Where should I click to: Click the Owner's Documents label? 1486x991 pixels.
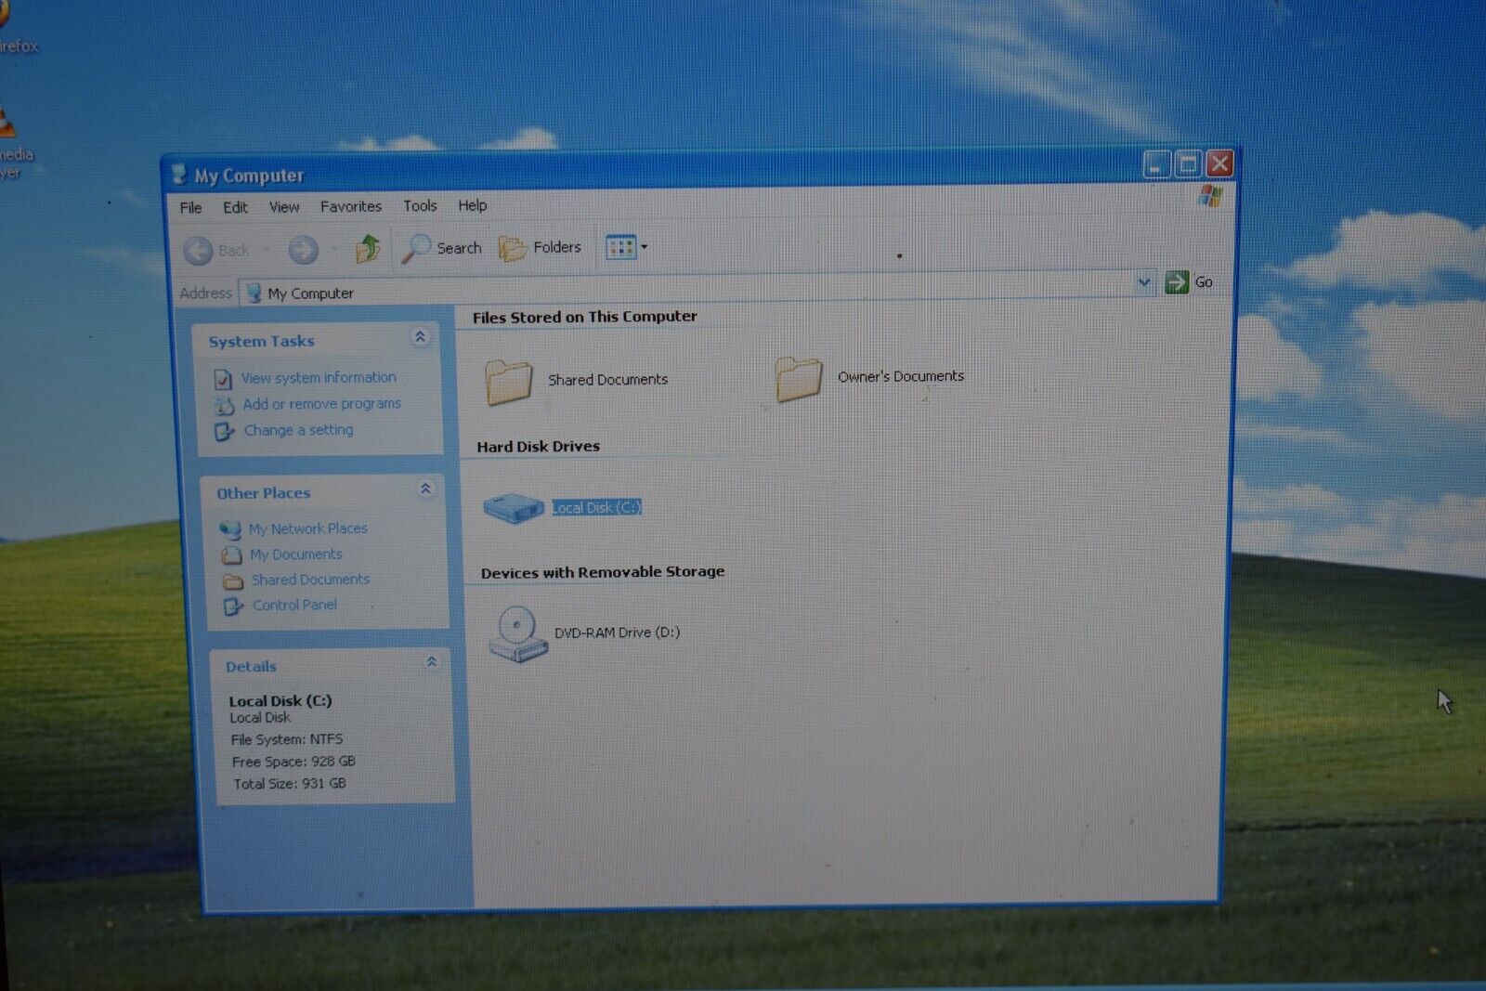point(901,376)
